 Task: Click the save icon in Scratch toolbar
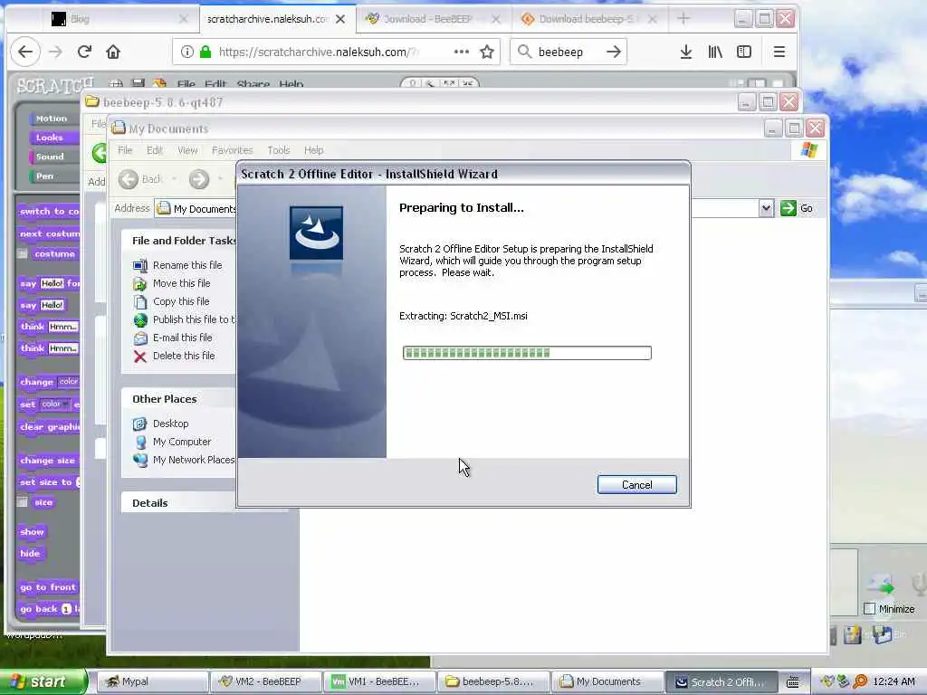[x=138, y=83]
